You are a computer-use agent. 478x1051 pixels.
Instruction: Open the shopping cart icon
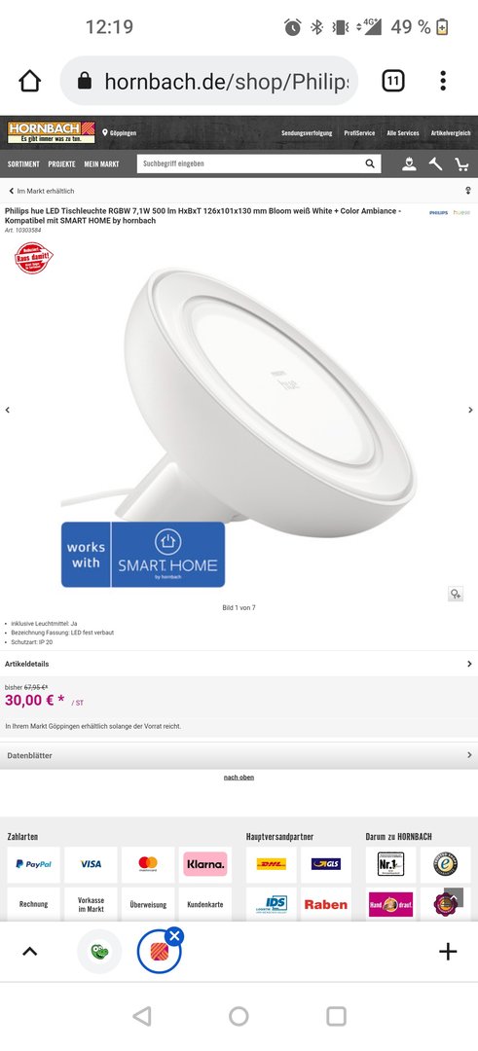461,163
